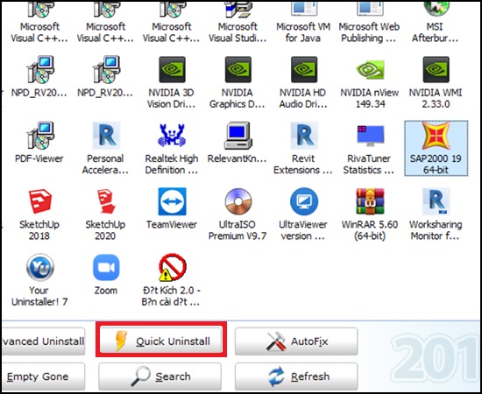Select the Đ?t Kích 2.0 warning icon
This screenshot has width=482, height=394.
pos(172,267)
